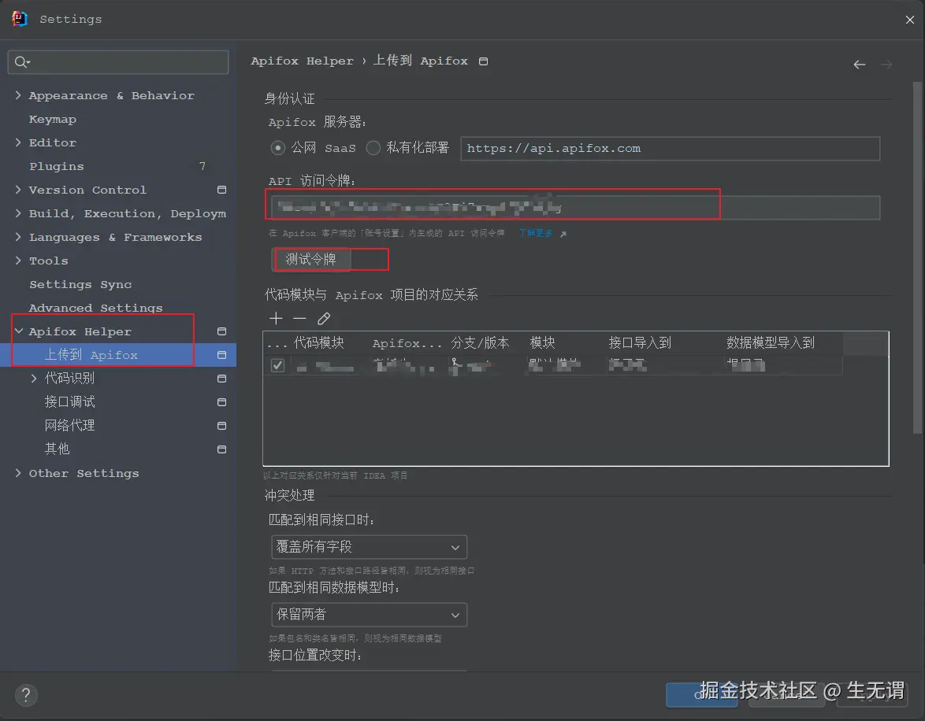Select the 私有化部署 radio option
The height and width of the screenshot is (721, 925).
(373, 147)
